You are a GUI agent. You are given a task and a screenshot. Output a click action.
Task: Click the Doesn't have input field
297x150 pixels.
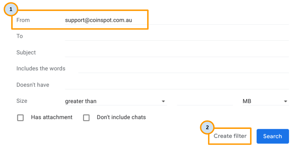click(x=177, y=85)
